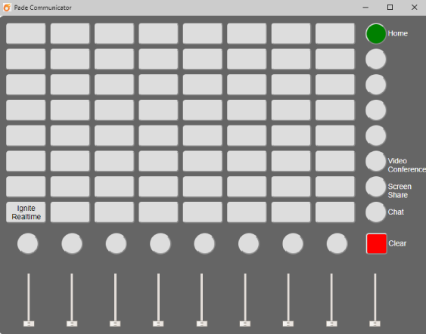Click the top-row pad left of Home
This screenshot has width=426, height=334.
(x=335, y=34)
